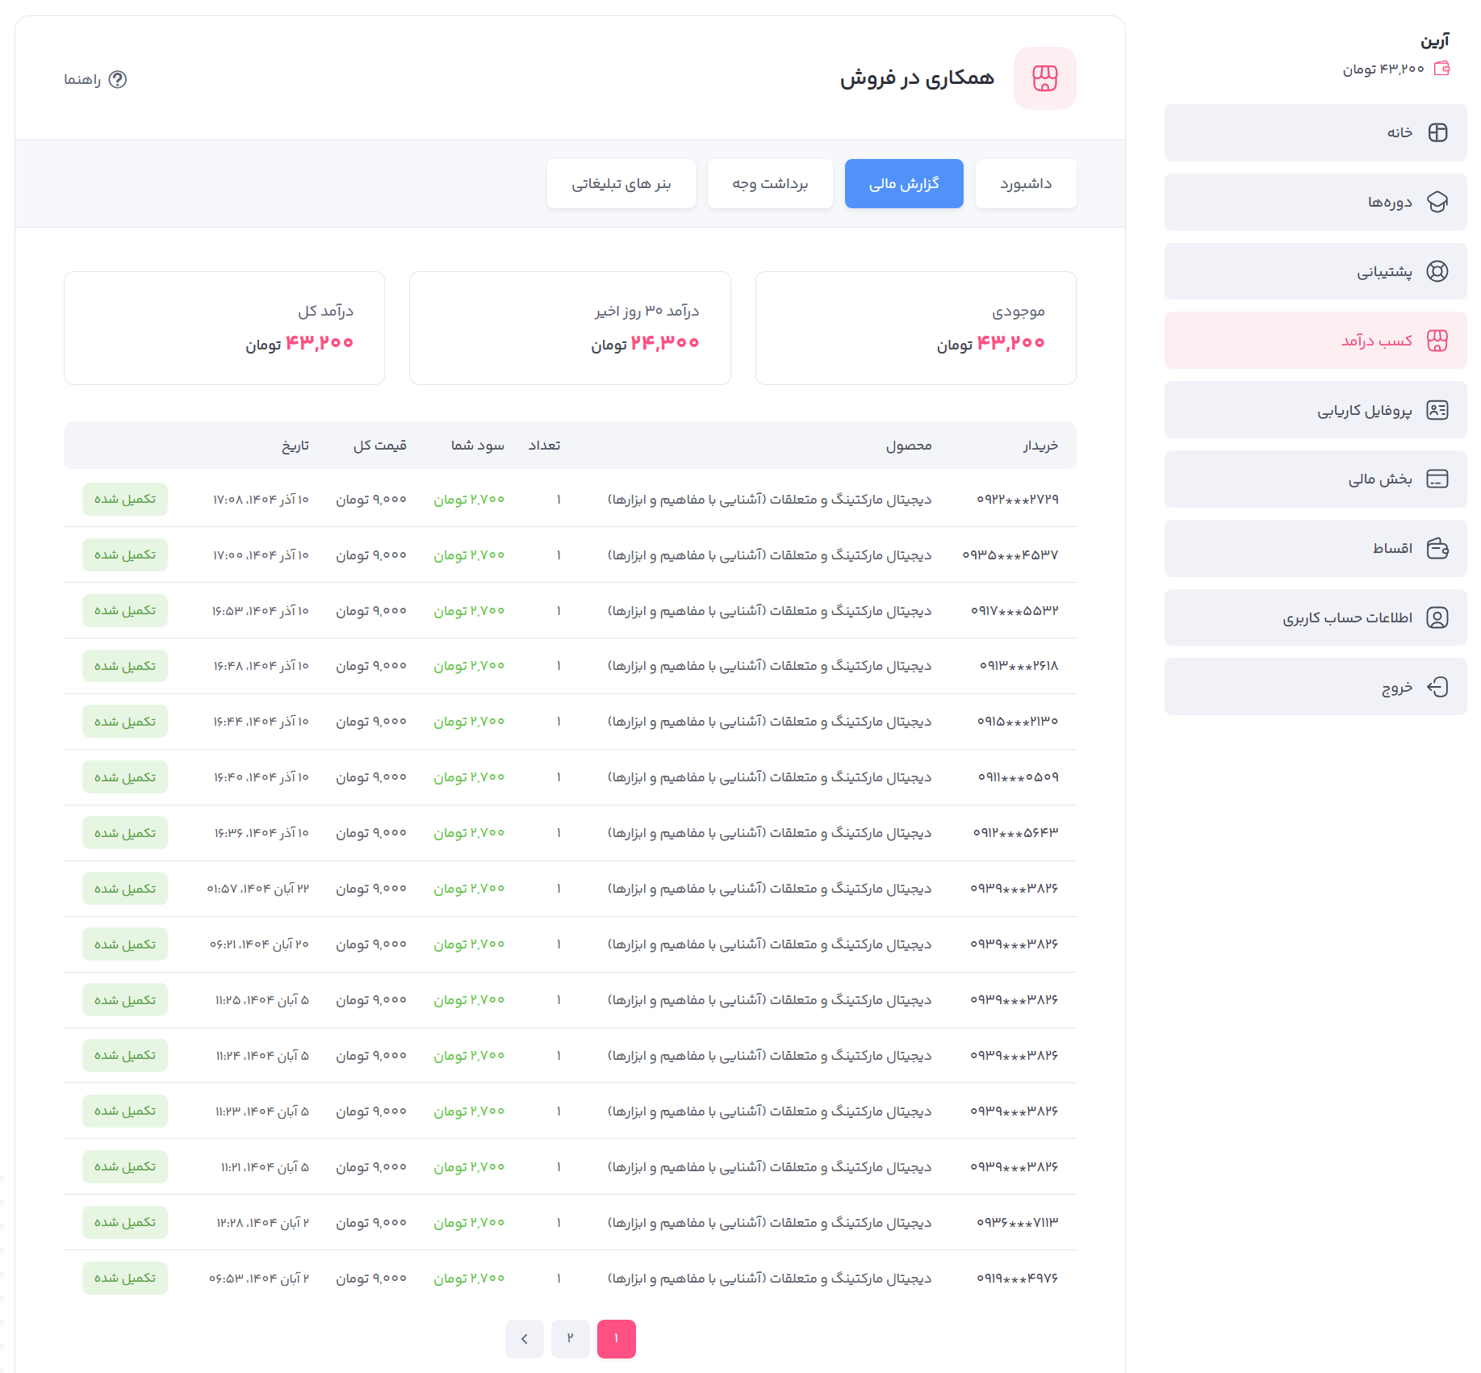Image resolution: width=1481 pixels, height=1373 pixels.
Task: Click the logout (خروج) arrow icon
Action: (x=1437, y=687)
